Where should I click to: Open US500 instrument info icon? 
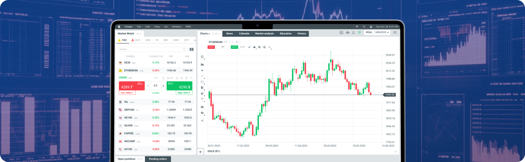163,78
